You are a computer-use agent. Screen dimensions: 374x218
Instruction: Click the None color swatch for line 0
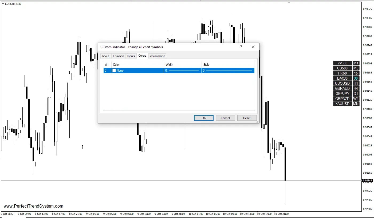(115, 70)
